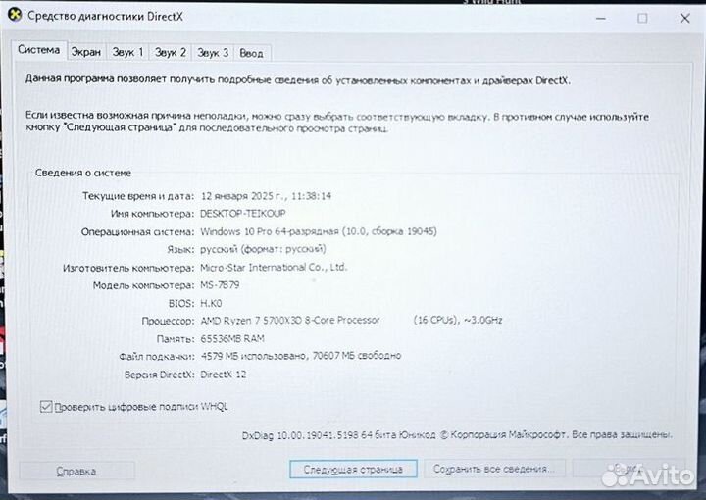Go to the Звук 2 tab

click(170, 52)
